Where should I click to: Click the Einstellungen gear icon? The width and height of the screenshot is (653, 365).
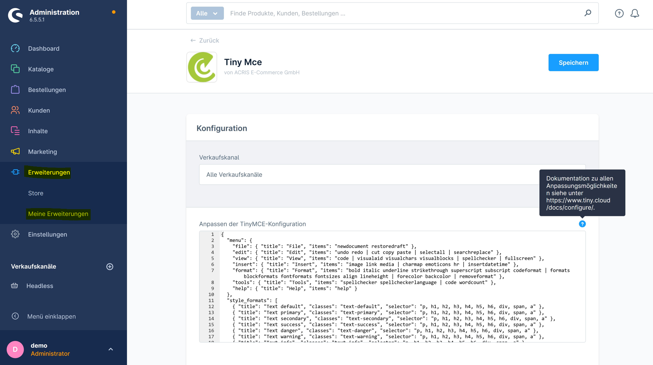(15, 234)
